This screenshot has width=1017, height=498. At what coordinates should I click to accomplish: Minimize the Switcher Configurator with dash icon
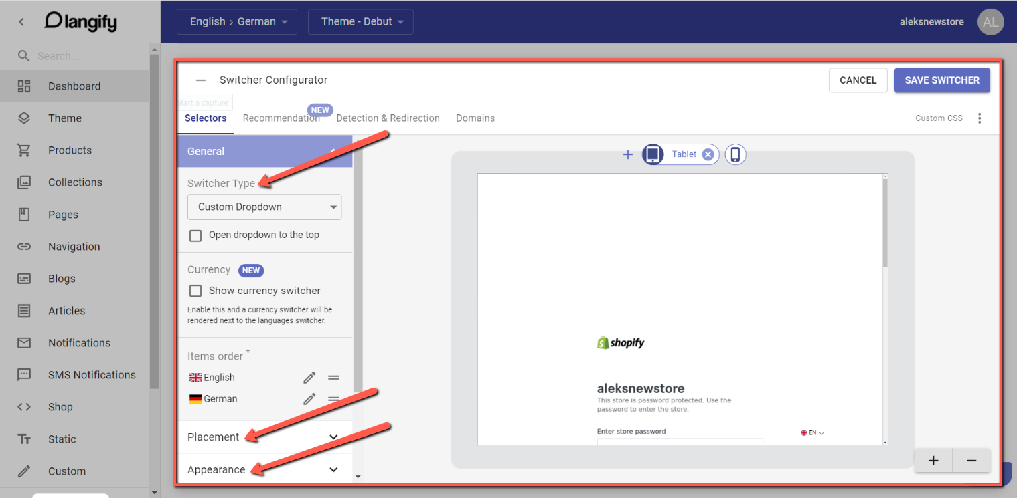[201, 80]
